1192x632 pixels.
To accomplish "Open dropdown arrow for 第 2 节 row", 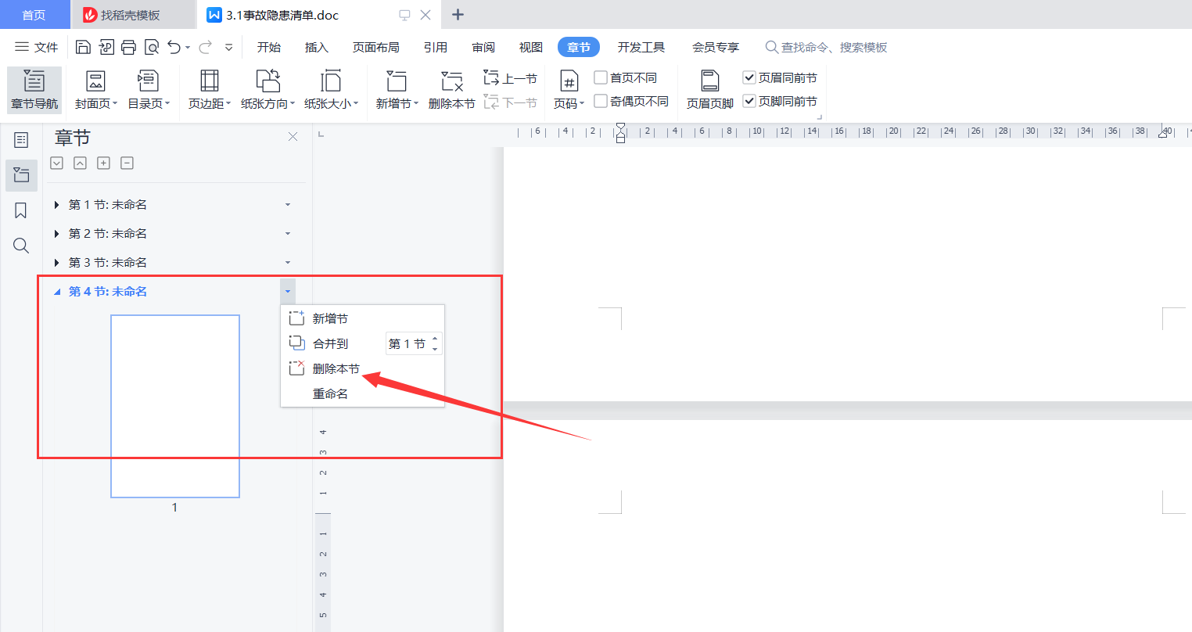I will 288,234.
